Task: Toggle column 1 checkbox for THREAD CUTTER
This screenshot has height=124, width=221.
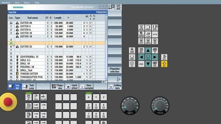Action: click(x=90, y=73)
